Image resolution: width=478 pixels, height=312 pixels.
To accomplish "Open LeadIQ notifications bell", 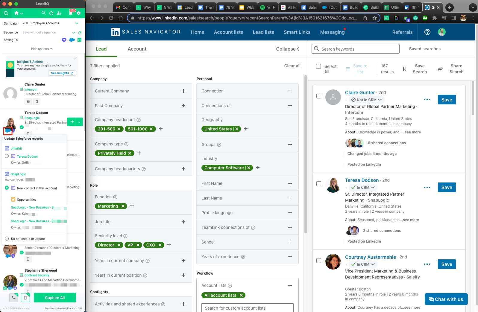I will (71, 13).
